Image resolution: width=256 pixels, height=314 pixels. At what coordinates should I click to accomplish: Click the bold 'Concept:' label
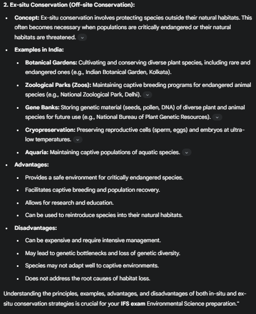(27, 18)
